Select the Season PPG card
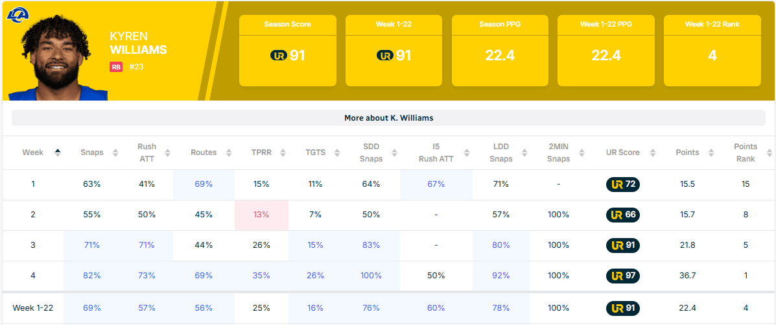Screen dimensions: 776x325 point(500,51)
